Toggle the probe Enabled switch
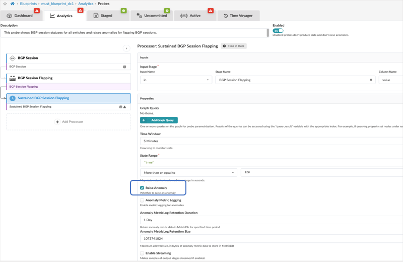Image resolution: width=403 pixels, height=263 pixels. pos(278,31)
